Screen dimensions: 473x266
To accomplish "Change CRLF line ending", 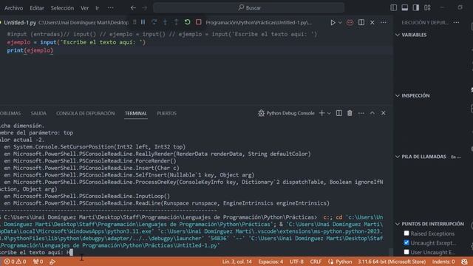I will click(x=316, y=262).
